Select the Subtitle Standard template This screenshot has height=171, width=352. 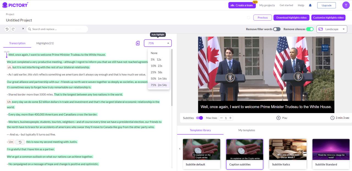331,154
